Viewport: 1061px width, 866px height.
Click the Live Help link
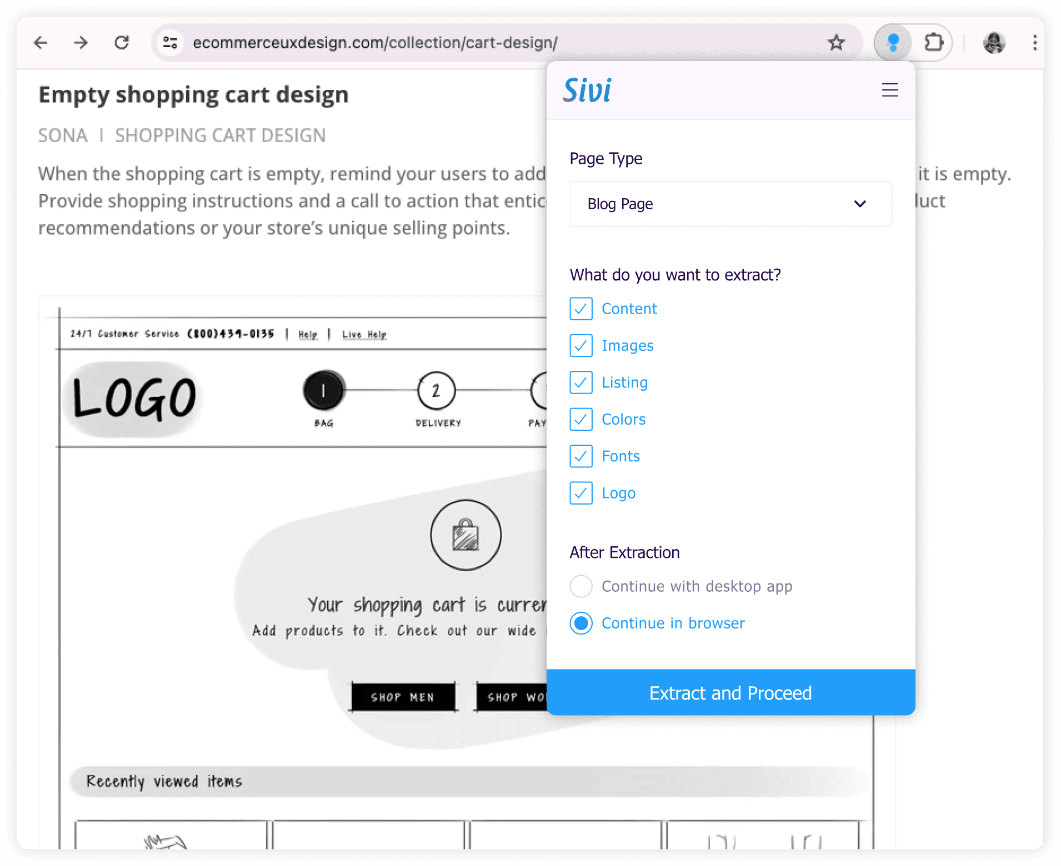(364, 334)
